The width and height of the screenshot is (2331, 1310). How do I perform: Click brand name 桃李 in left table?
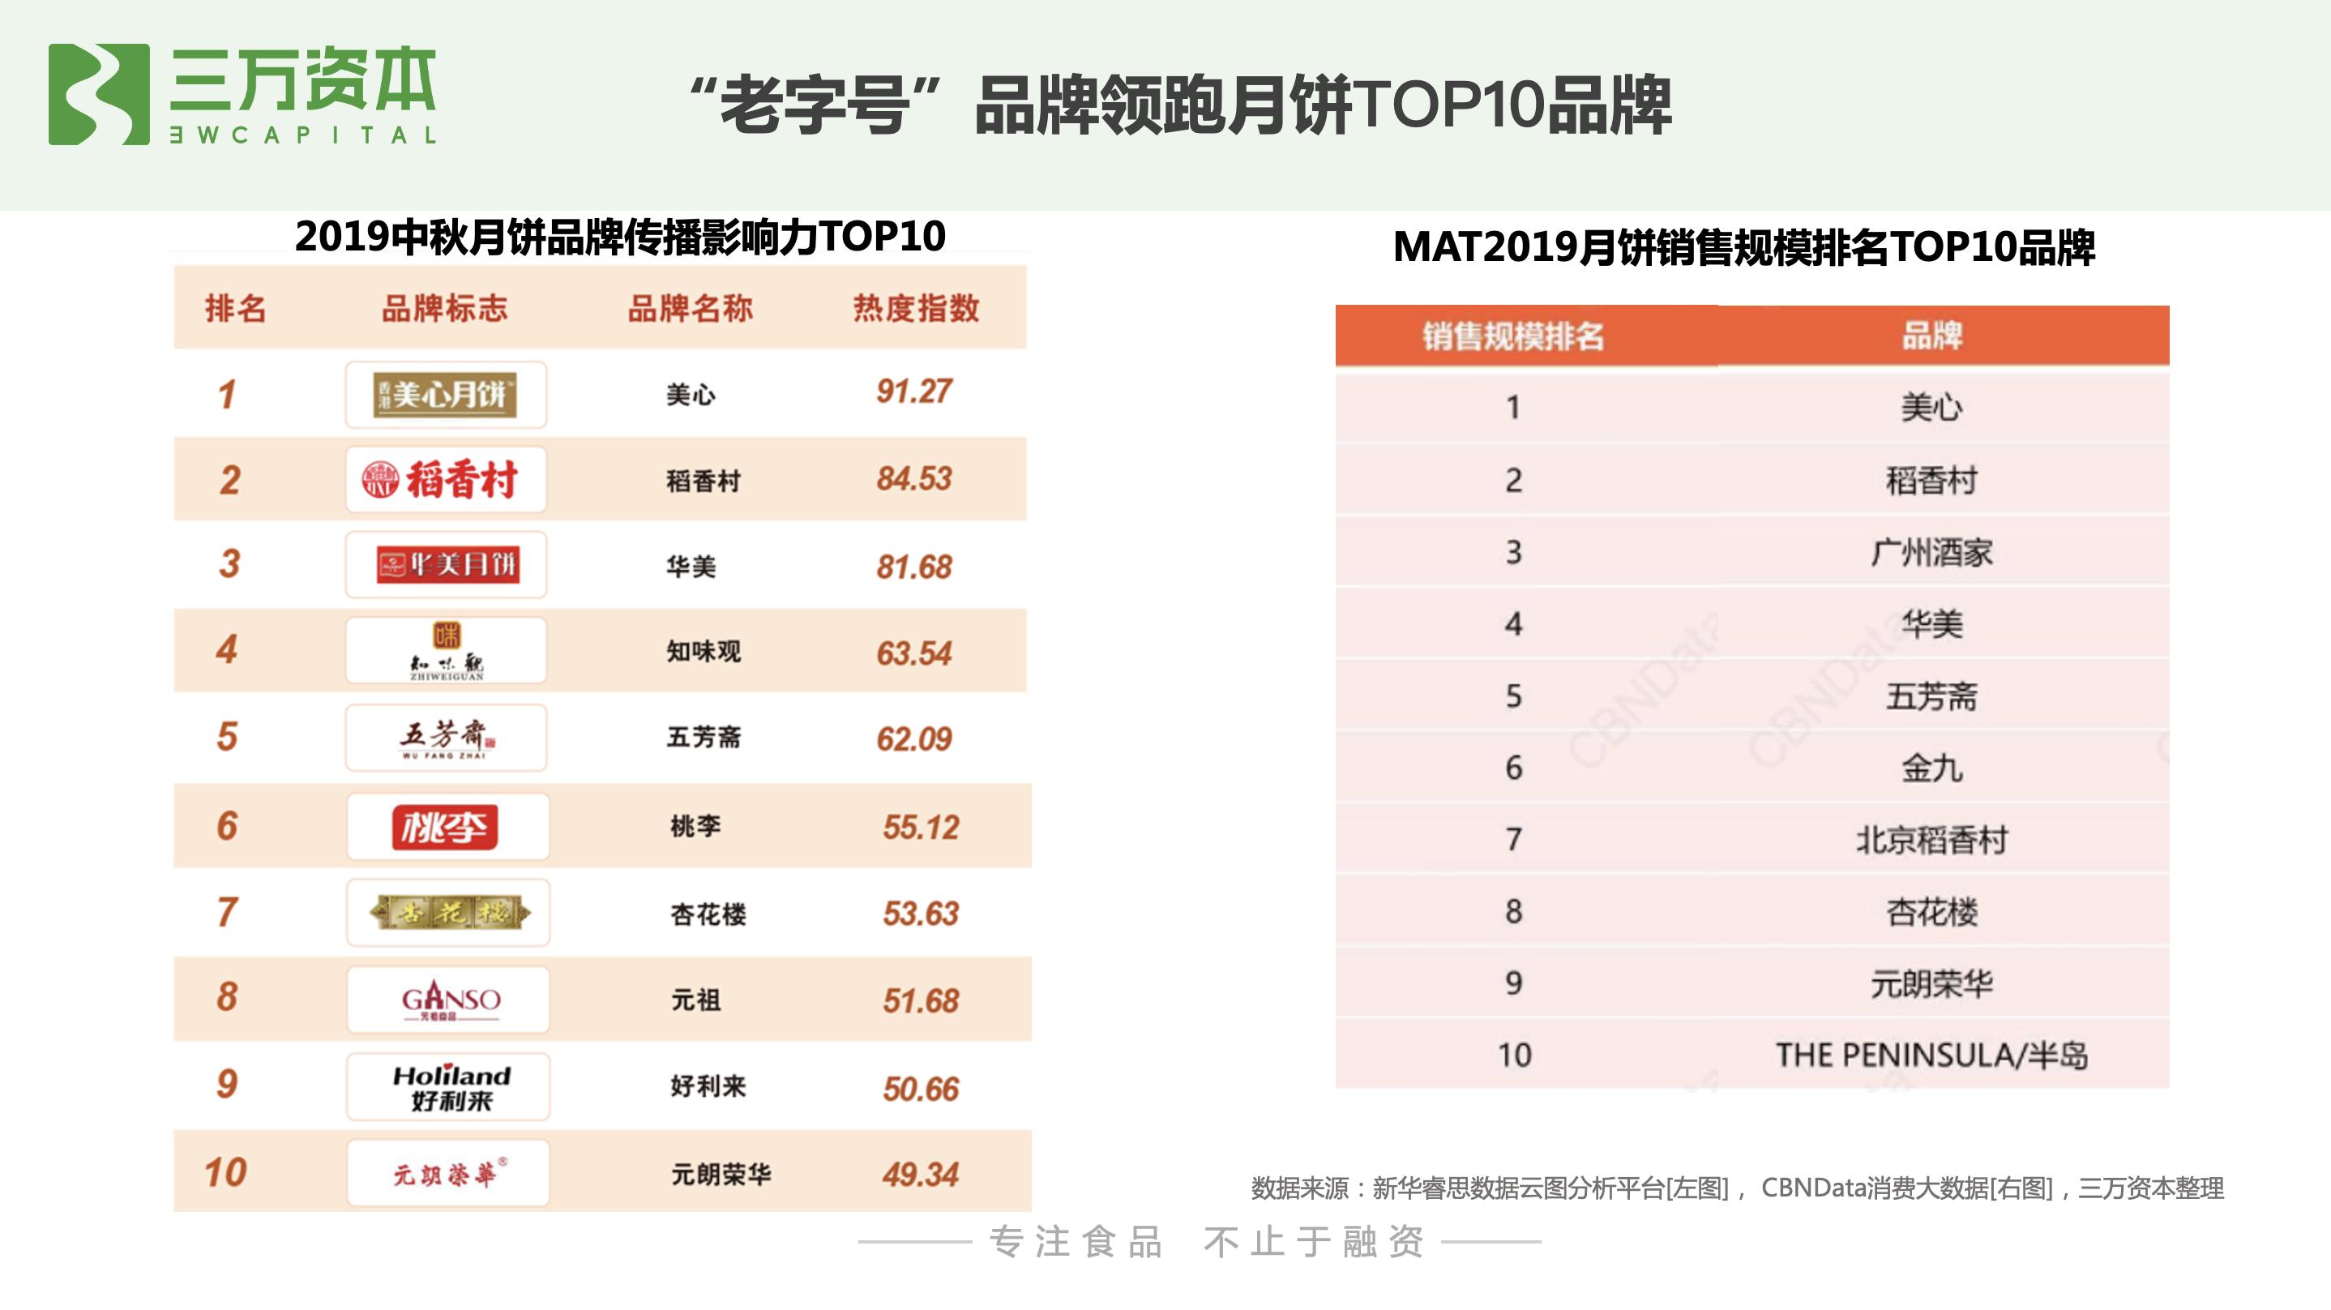point(696,826)
